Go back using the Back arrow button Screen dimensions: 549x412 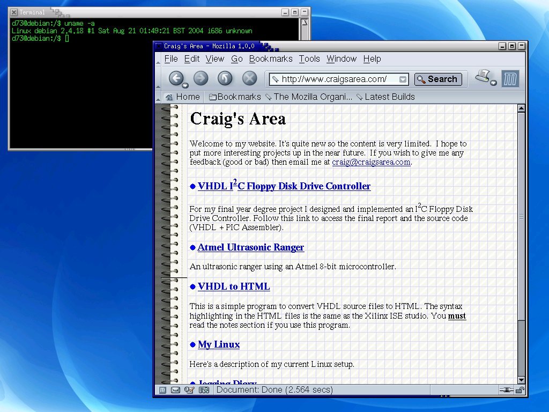tap(176, 78)
